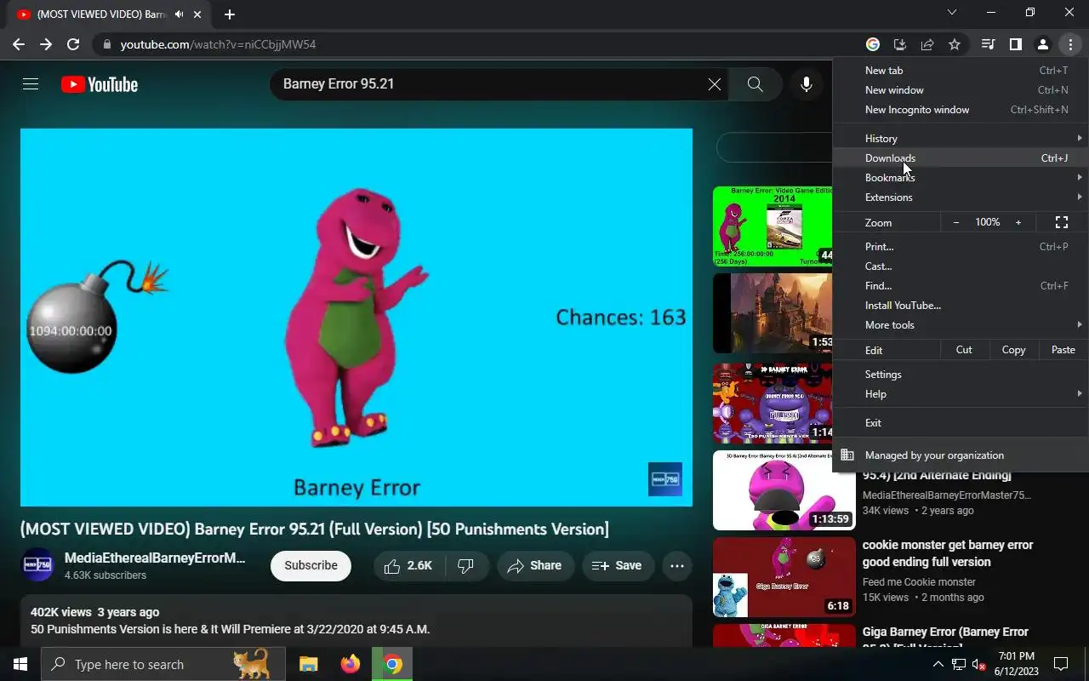Open cookie monster get barney error video
Screen dimensions: 1089x681
pos(948,553)
